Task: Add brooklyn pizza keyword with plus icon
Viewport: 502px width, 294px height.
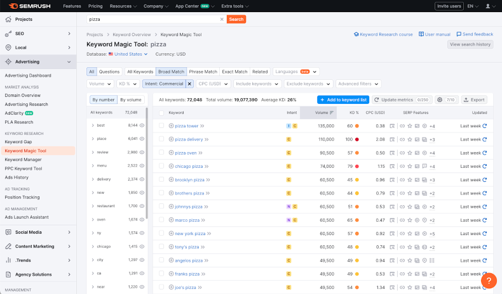Action: (171, 180)
